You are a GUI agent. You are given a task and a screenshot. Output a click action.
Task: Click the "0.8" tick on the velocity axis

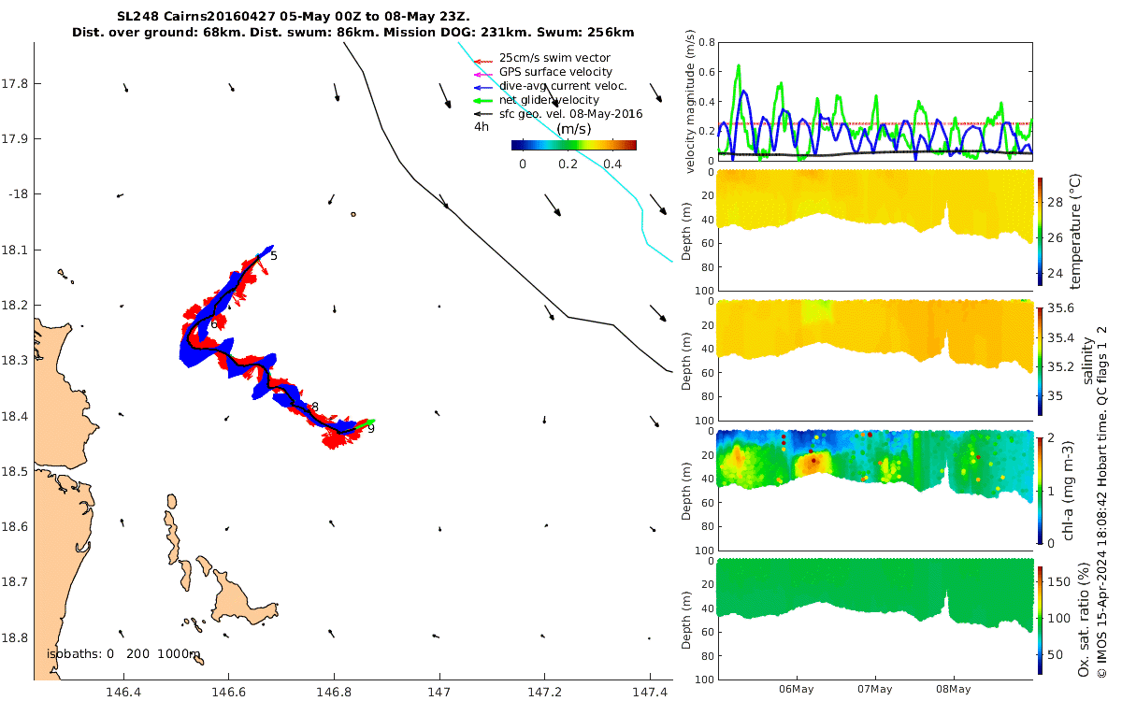[x=705, y=43]
